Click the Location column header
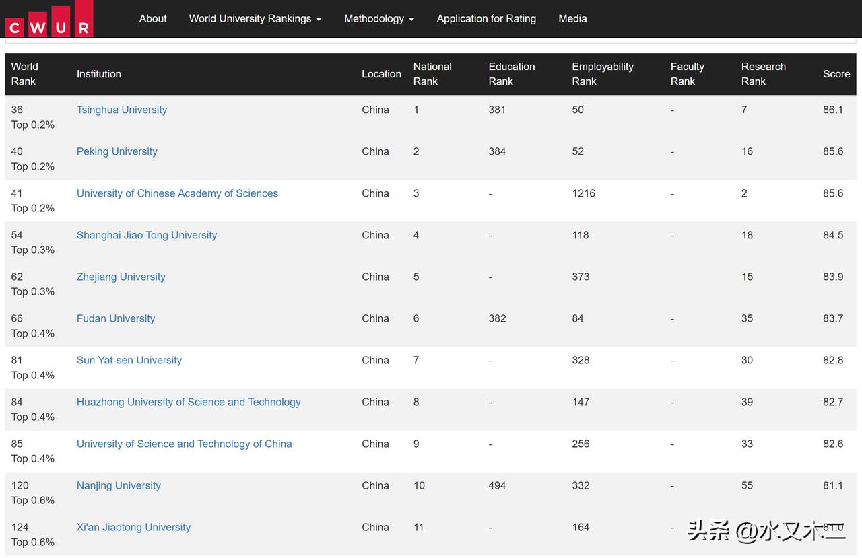 381,74
